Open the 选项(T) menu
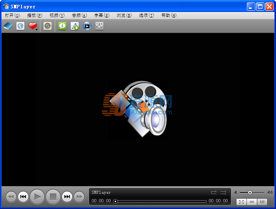Image resolution: width=276 pixels, height=209 pixels. click(x=147, y=16)
